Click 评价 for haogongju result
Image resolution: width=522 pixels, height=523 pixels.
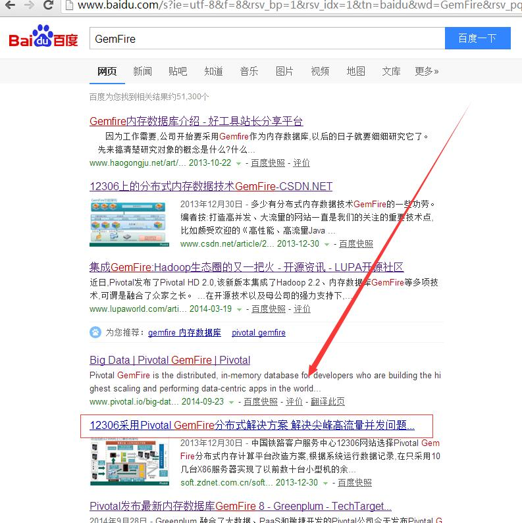pyautogui.click(x=301, y=162)
